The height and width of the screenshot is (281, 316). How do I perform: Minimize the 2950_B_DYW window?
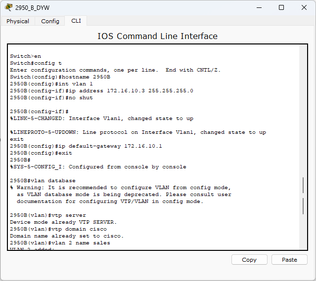(x=259, y=7)
